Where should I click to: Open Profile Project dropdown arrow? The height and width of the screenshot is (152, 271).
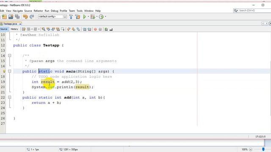[105, 17]
